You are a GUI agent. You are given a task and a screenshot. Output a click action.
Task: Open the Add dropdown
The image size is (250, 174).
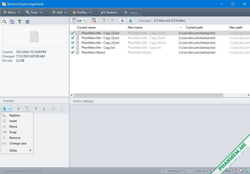click(59, 12)
